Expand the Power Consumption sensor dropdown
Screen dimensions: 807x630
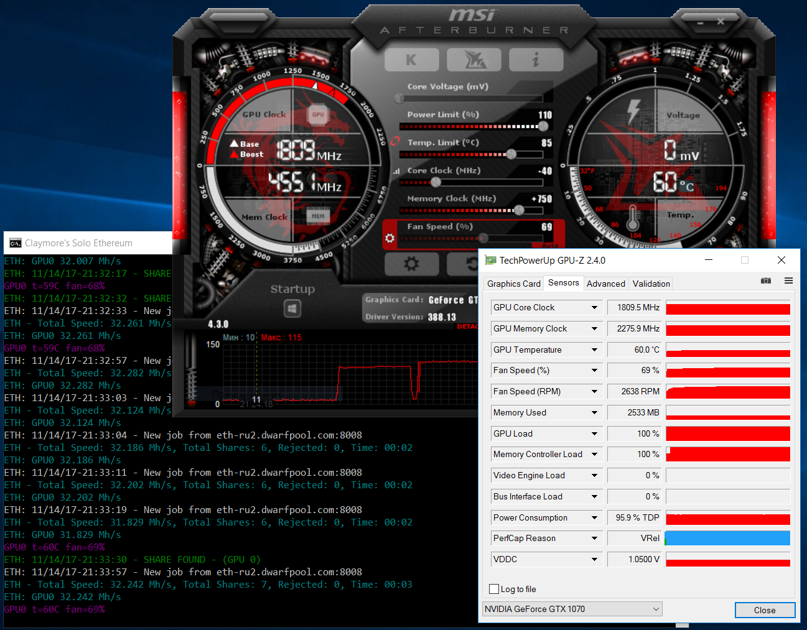click(x=594, y=518)
